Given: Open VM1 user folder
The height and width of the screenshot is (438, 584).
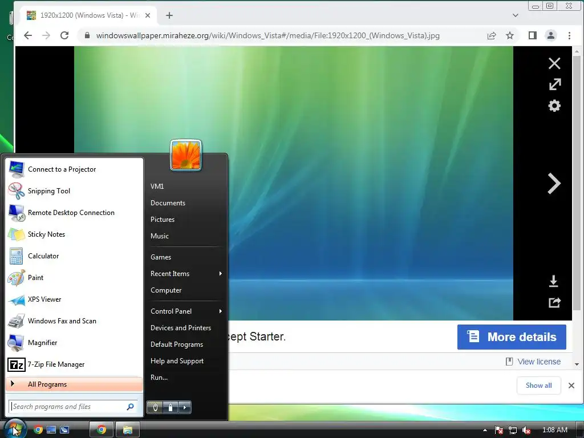Looking at the screenshot, I should pyautogui.click(x=157, y=186).
